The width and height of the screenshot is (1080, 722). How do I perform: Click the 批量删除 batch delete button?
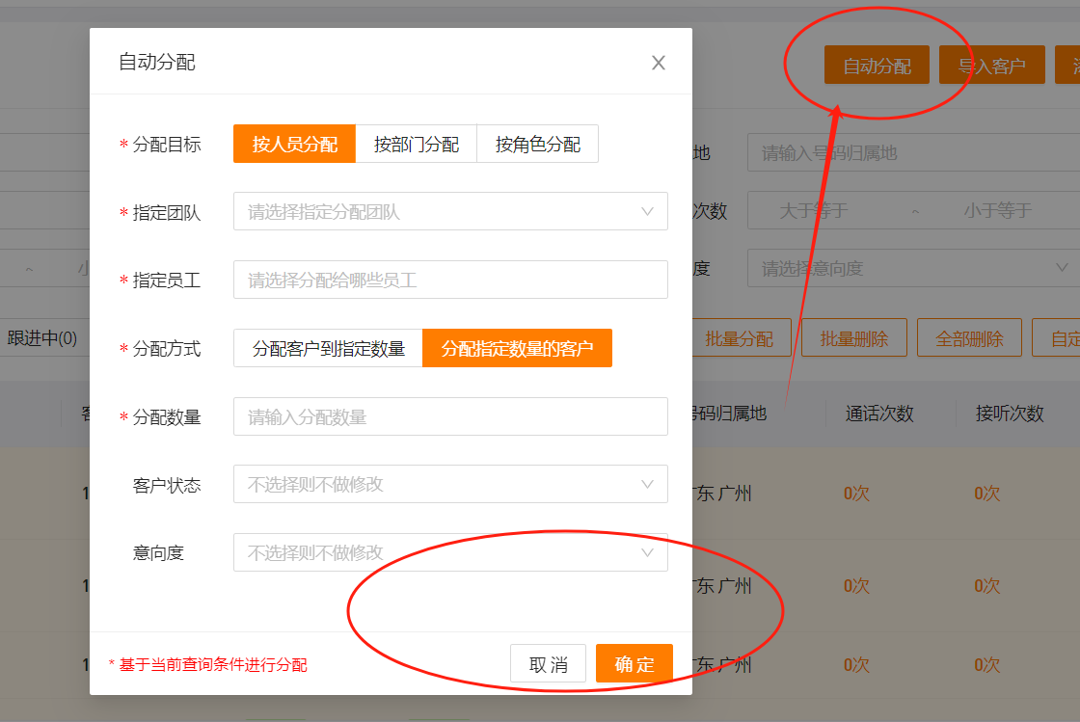854,337
